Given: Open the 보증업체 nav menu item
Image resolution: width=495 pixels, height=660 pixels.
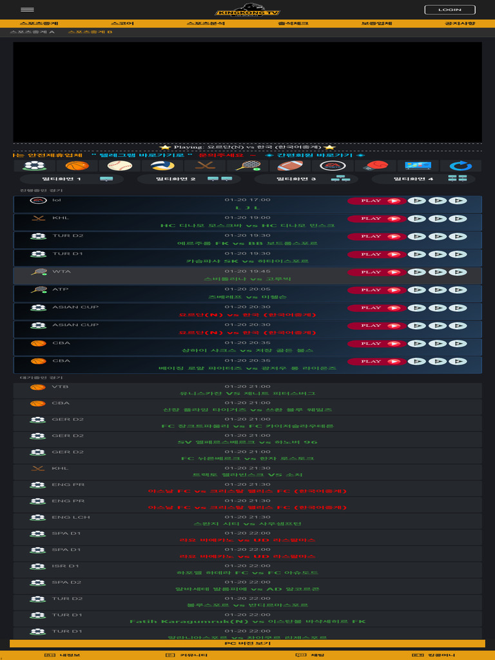Looking at the screenshot, I should tap(376, 23).
